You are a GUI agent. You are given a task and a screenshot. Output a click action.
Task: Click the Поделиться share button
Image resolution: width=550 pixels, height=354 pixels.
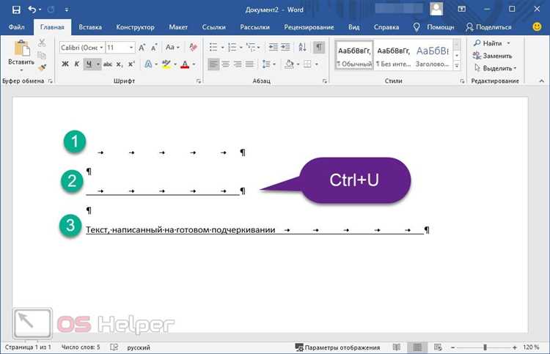[x=488, y=27]
